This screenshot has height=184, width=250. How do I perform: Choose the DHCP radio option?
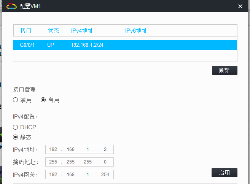pyautogui.click(x=15, y=127)
